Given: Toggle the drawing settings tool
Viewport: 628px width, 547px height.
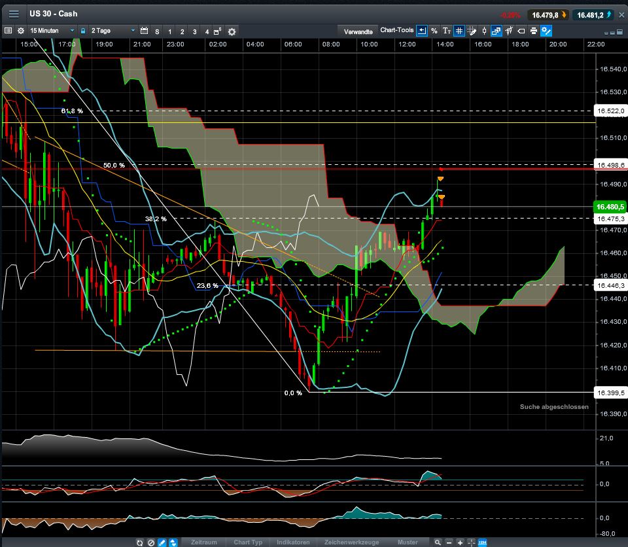Looking at the screenshot, I should [546, 31].
